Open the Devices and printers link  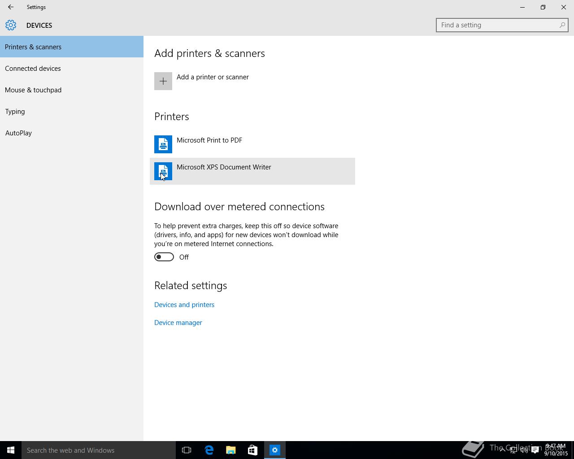tap(184, 305)
